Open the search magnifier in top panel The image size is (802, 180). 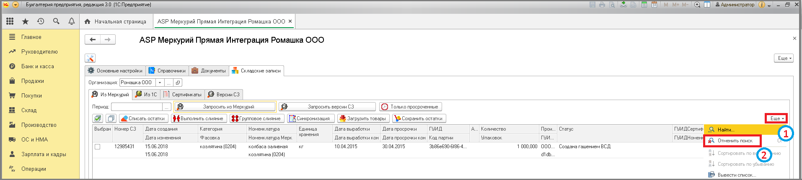[x=56, y=21]
